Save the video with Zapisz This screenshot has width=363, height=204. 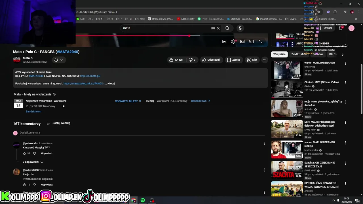(x=233, y=60)
